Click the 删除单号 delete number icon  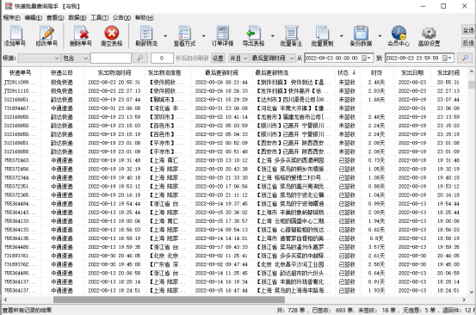tap(81, 36)
